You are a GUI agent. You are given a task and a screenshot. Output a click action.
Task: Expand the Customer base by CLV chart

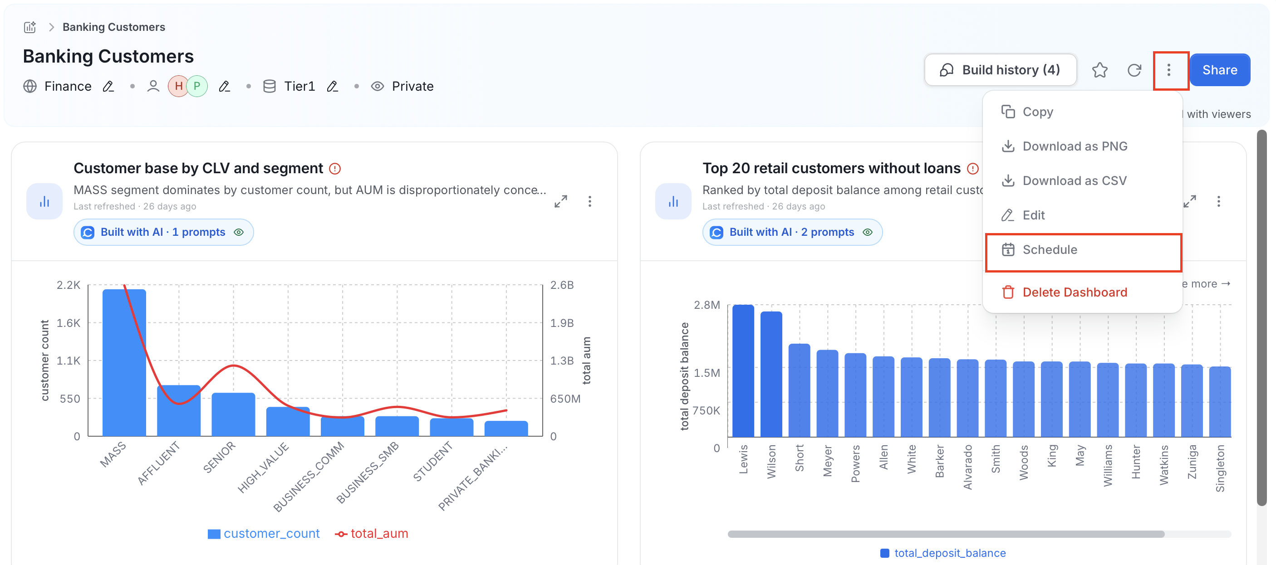560,201
